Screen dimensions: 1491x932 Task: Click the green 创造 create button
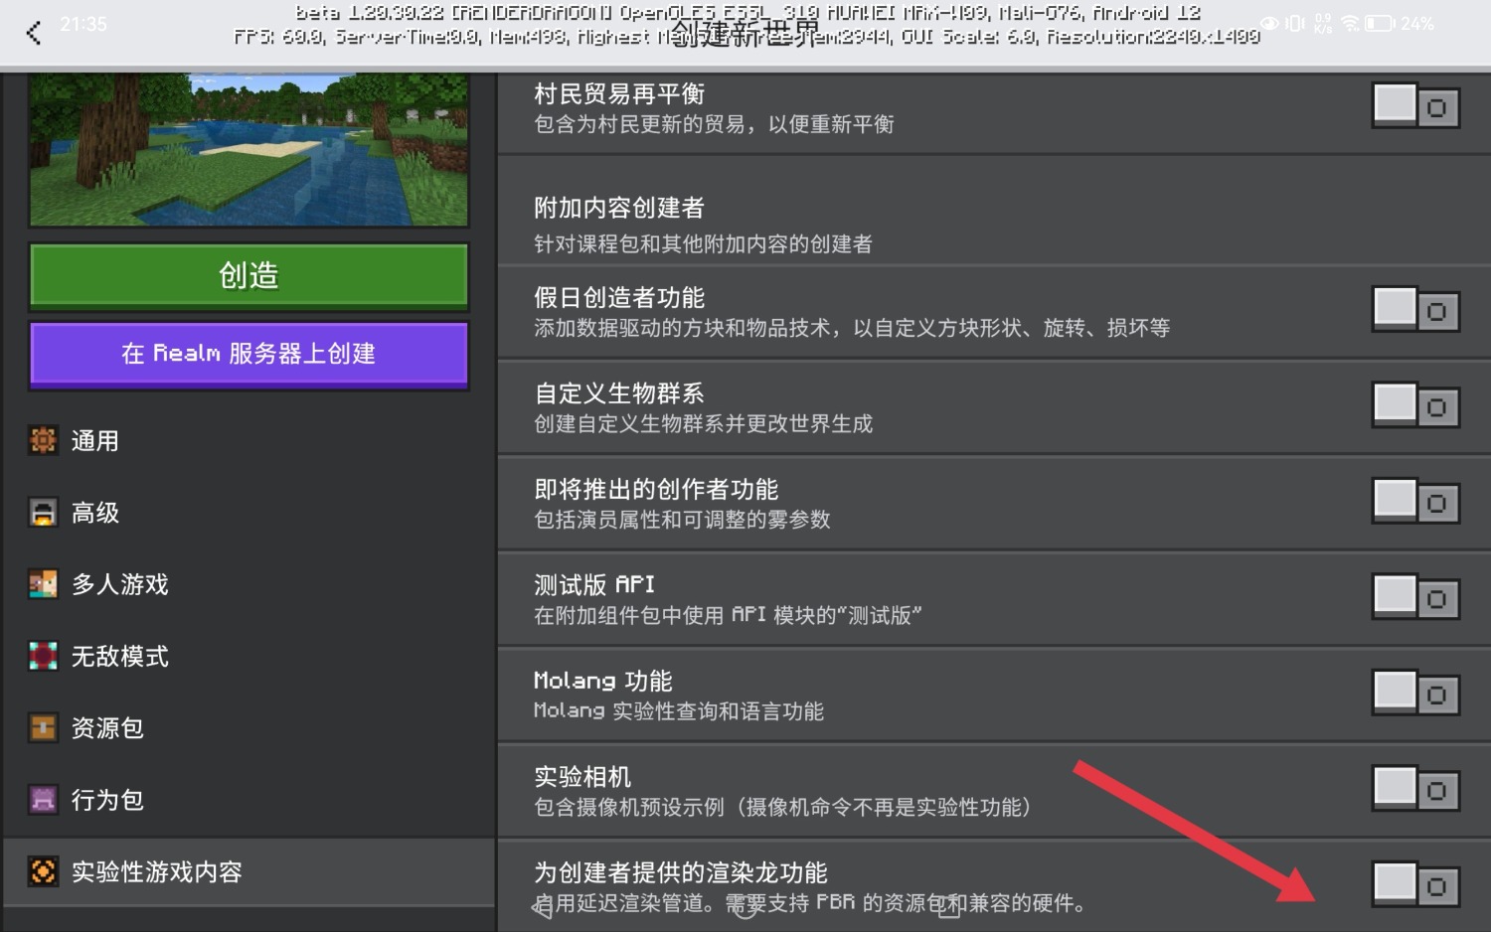[248, 275]
